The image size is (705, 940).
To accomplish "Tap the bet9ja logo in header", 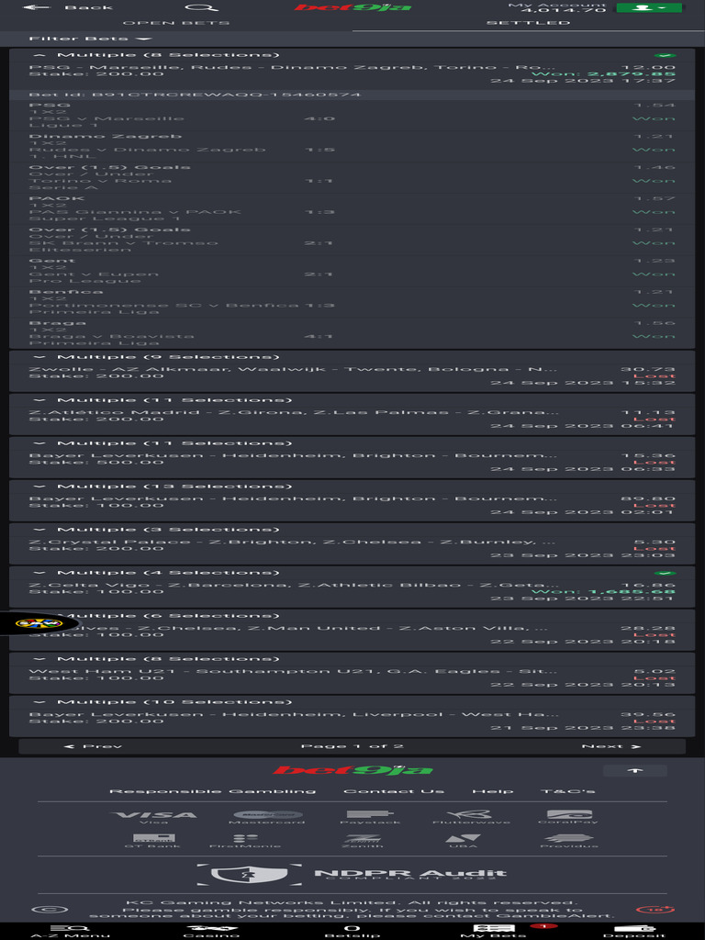I will click(352, 7).
